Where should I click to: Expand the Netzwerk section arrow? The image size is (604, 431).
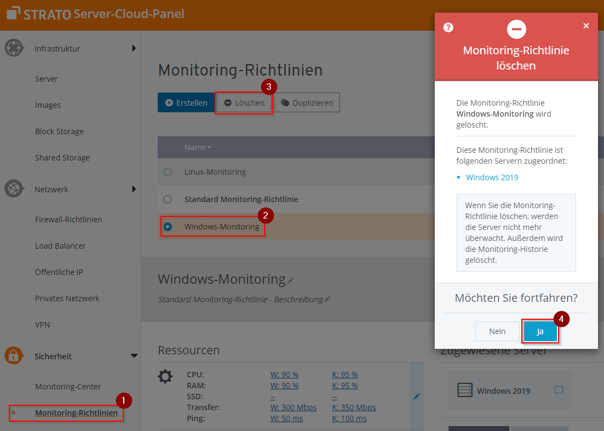134,189
